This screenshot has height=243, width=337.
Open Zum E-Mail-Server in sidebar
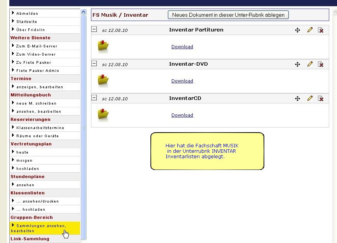pos(37,46)
